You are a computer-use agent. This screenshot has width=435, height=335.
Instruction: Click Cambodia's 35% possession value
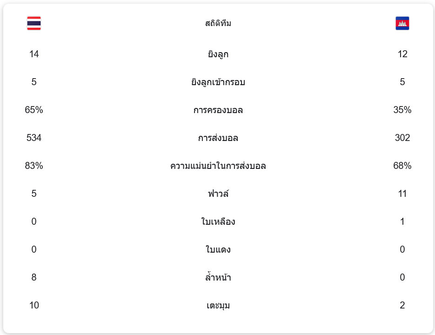(x=402, y=110)
